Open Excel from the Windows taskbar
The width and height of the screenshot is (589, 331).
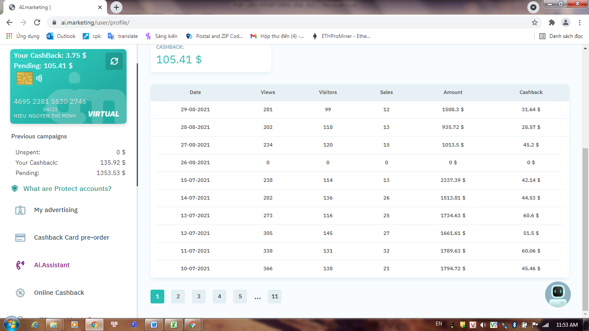[173, 325]
